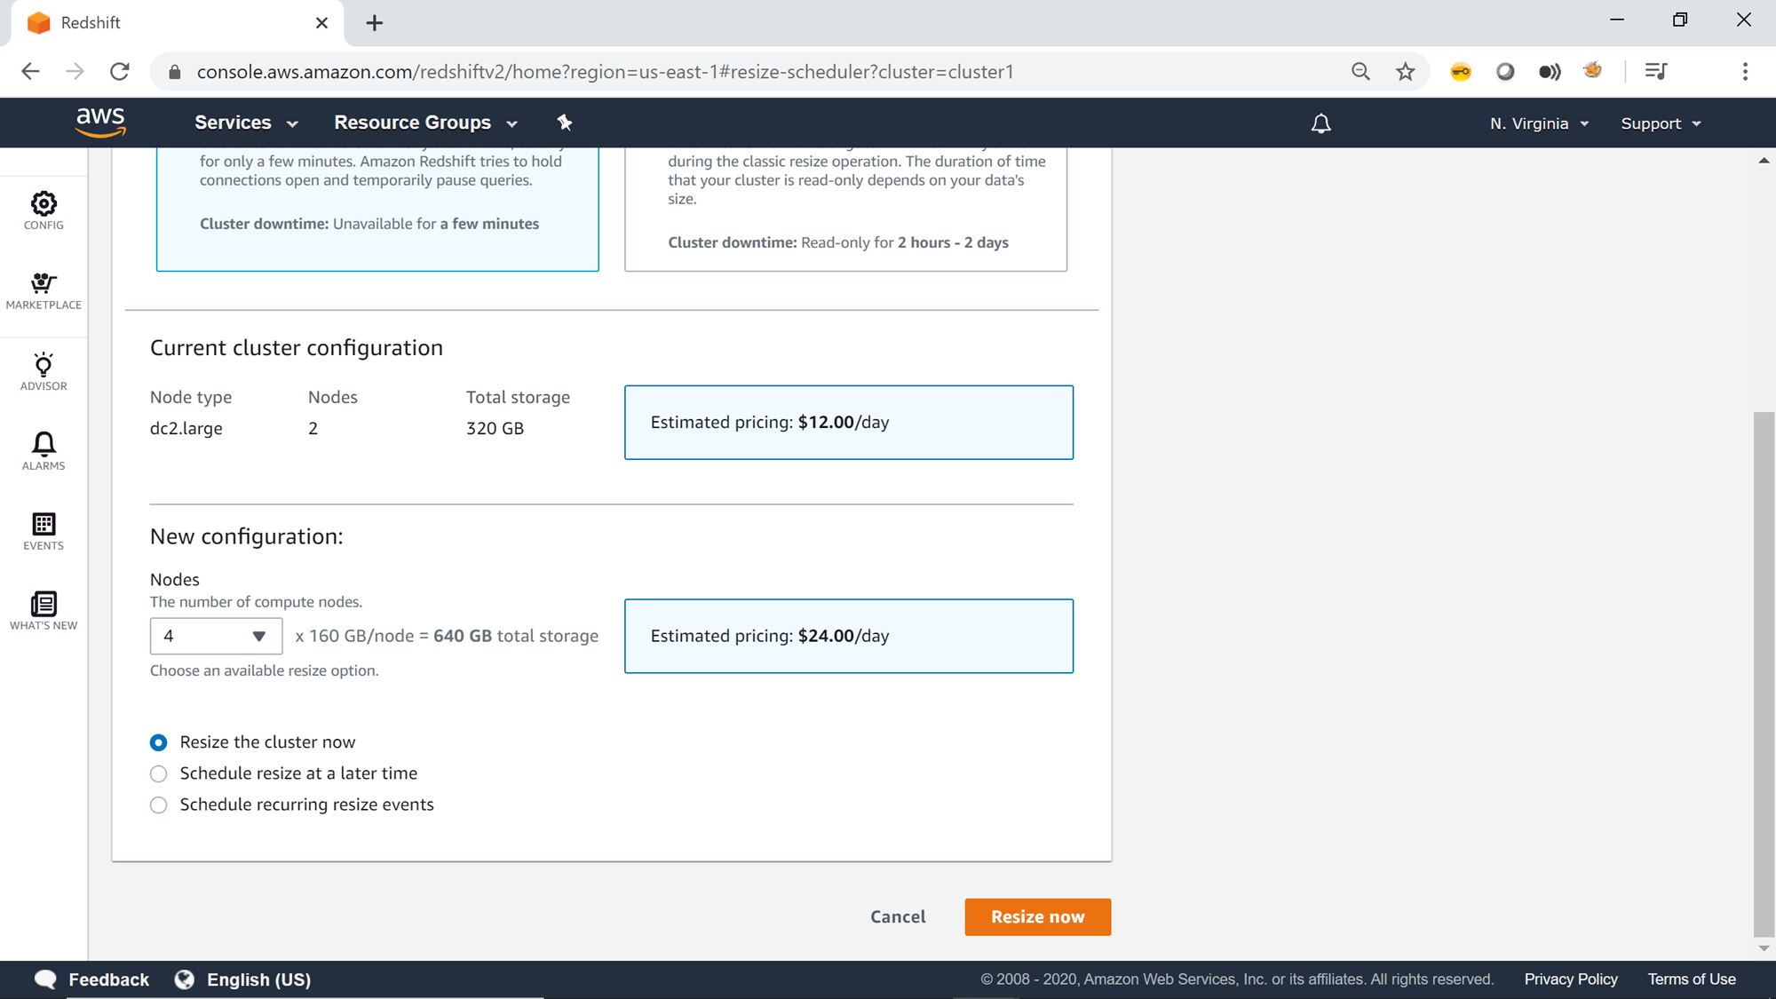Select Schedule recurring resize events
Viewport: 1776px width, 999px height.
point(159,805)
